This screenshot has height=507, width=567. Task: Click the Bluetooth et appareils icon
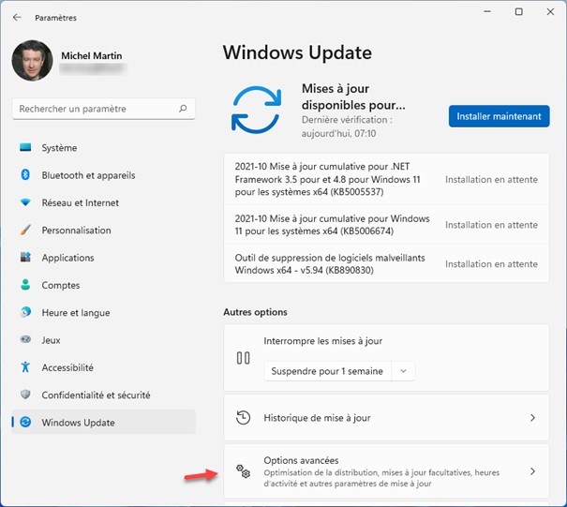[x=25, y=175]
